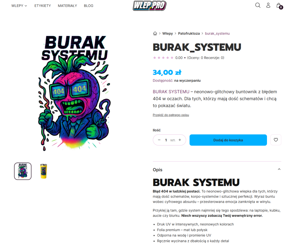Collapse the Opis section chevron

click(x=279, y=169)
